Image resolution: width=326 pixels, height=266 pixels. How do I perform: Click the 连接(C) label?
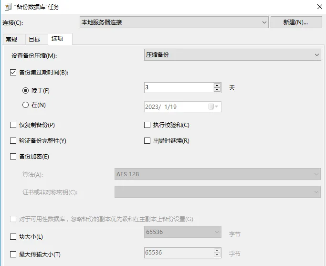point(13,22)
